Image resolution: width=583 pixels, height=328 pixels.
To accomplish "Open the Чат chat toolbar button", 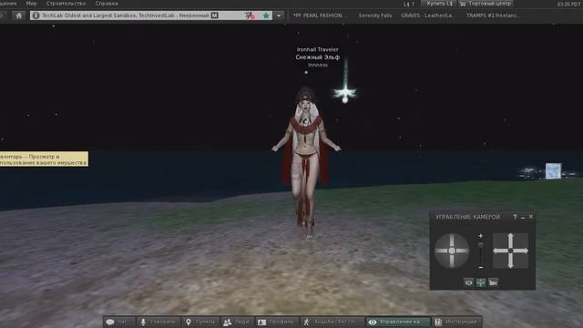I will click(x=119, y=322).
